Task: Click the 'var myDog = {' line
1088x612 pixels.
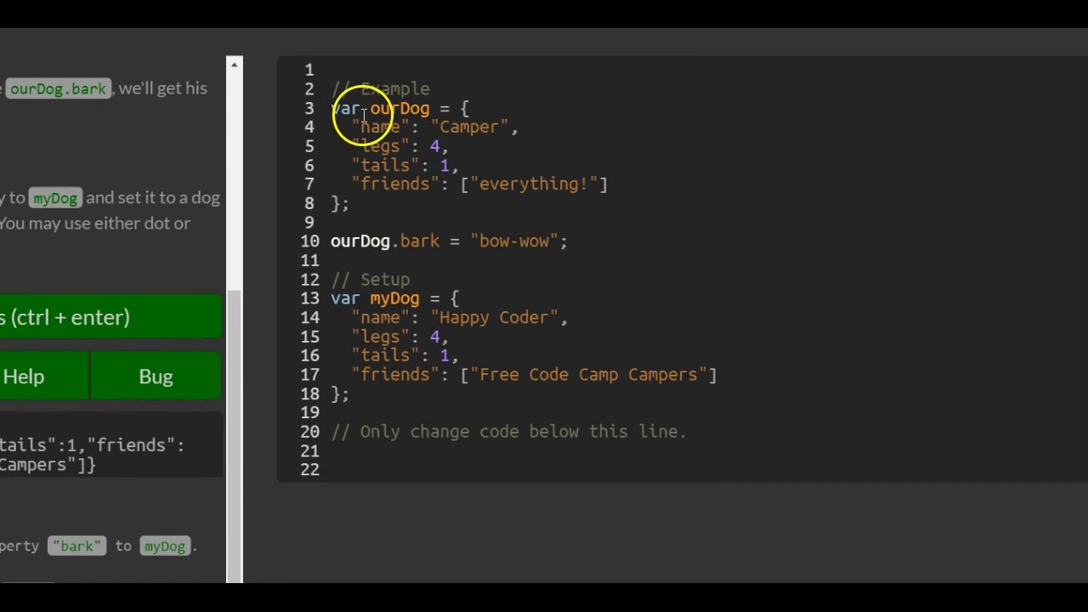Action: (394, 298)
